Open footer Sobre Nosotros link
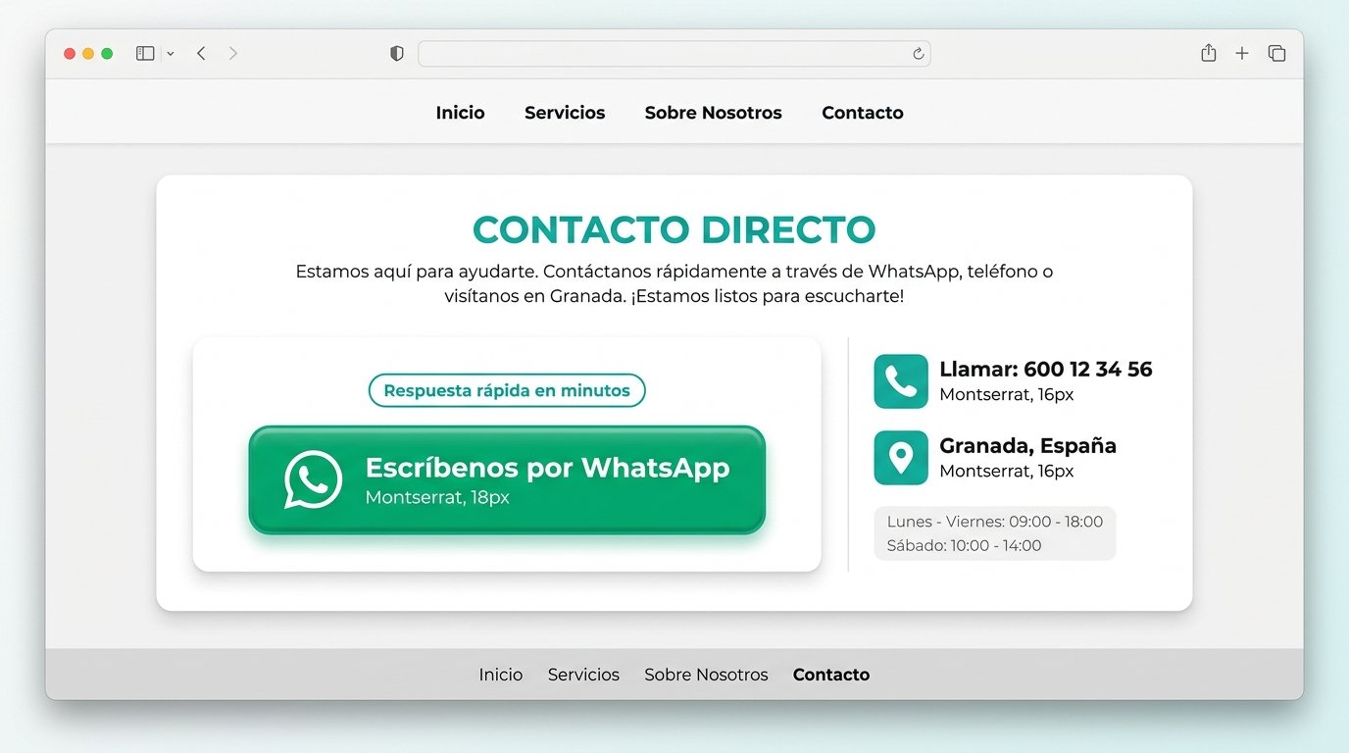The height and width of the screenshot is (753, 1349). click(x=706, y=675)
